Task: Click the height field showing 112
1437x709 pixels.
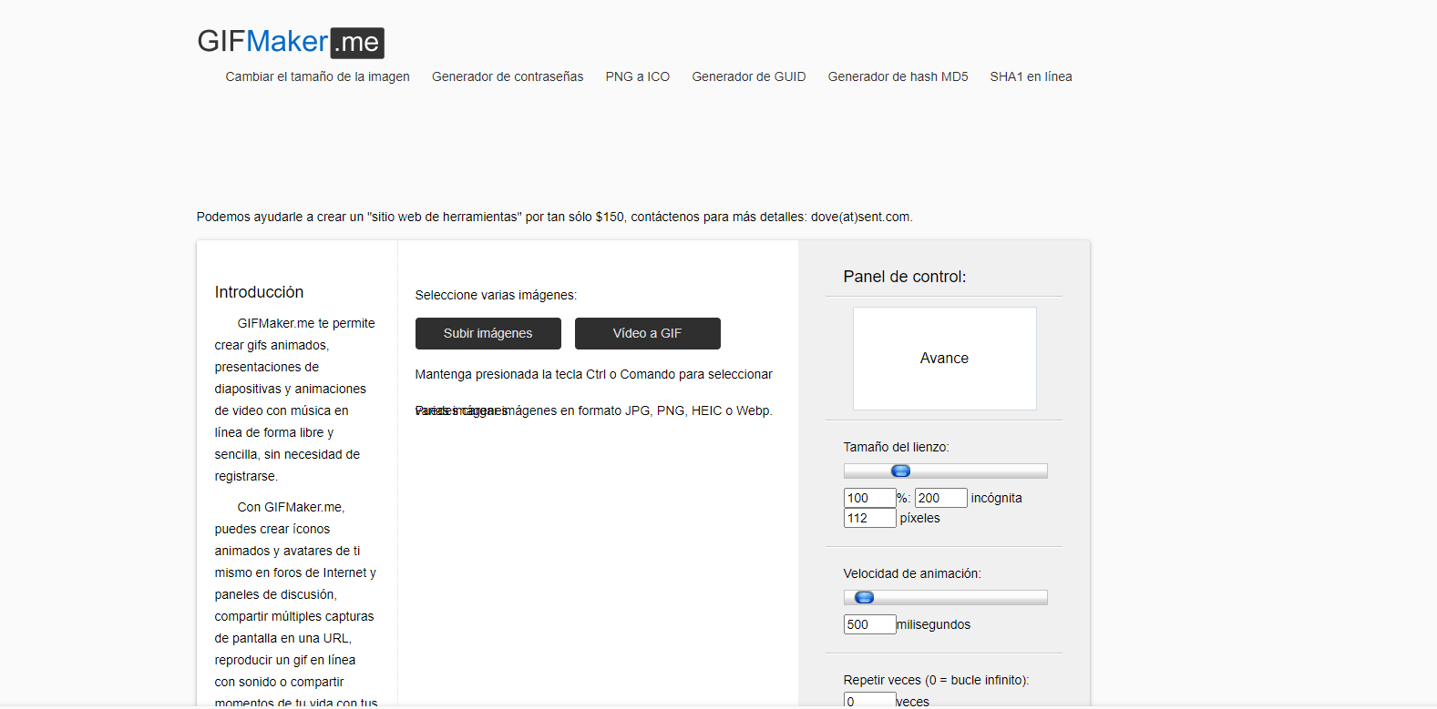Action: click(x=869, y=518)
